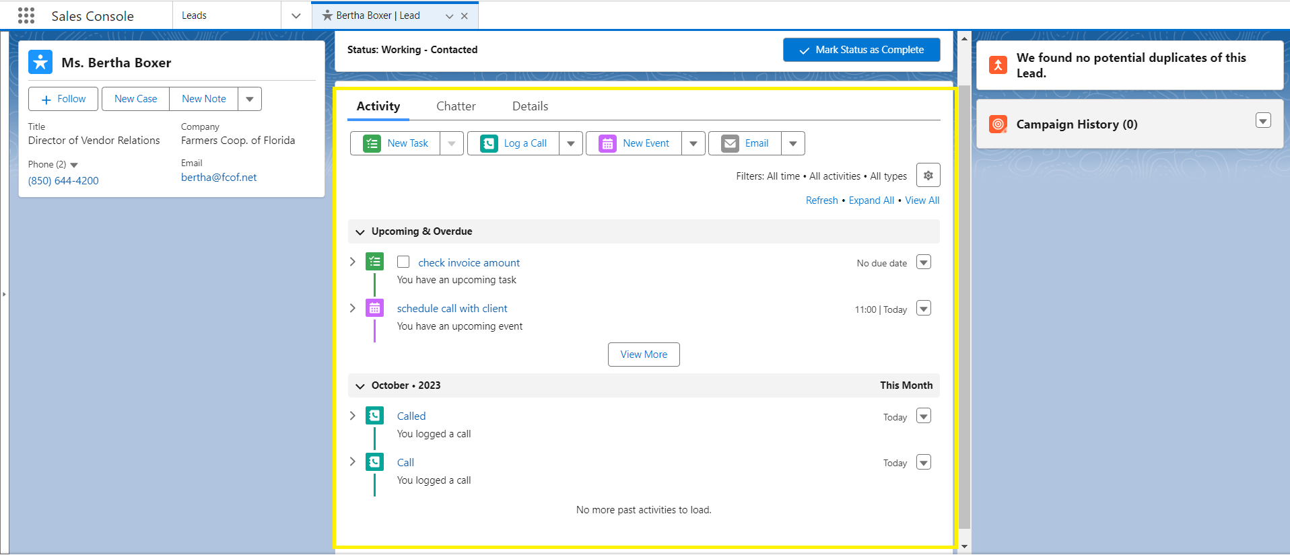Open actions menu for schedule call event
Image resolution: width=1290 pixels, height=555 pixels.
point(924,308)
